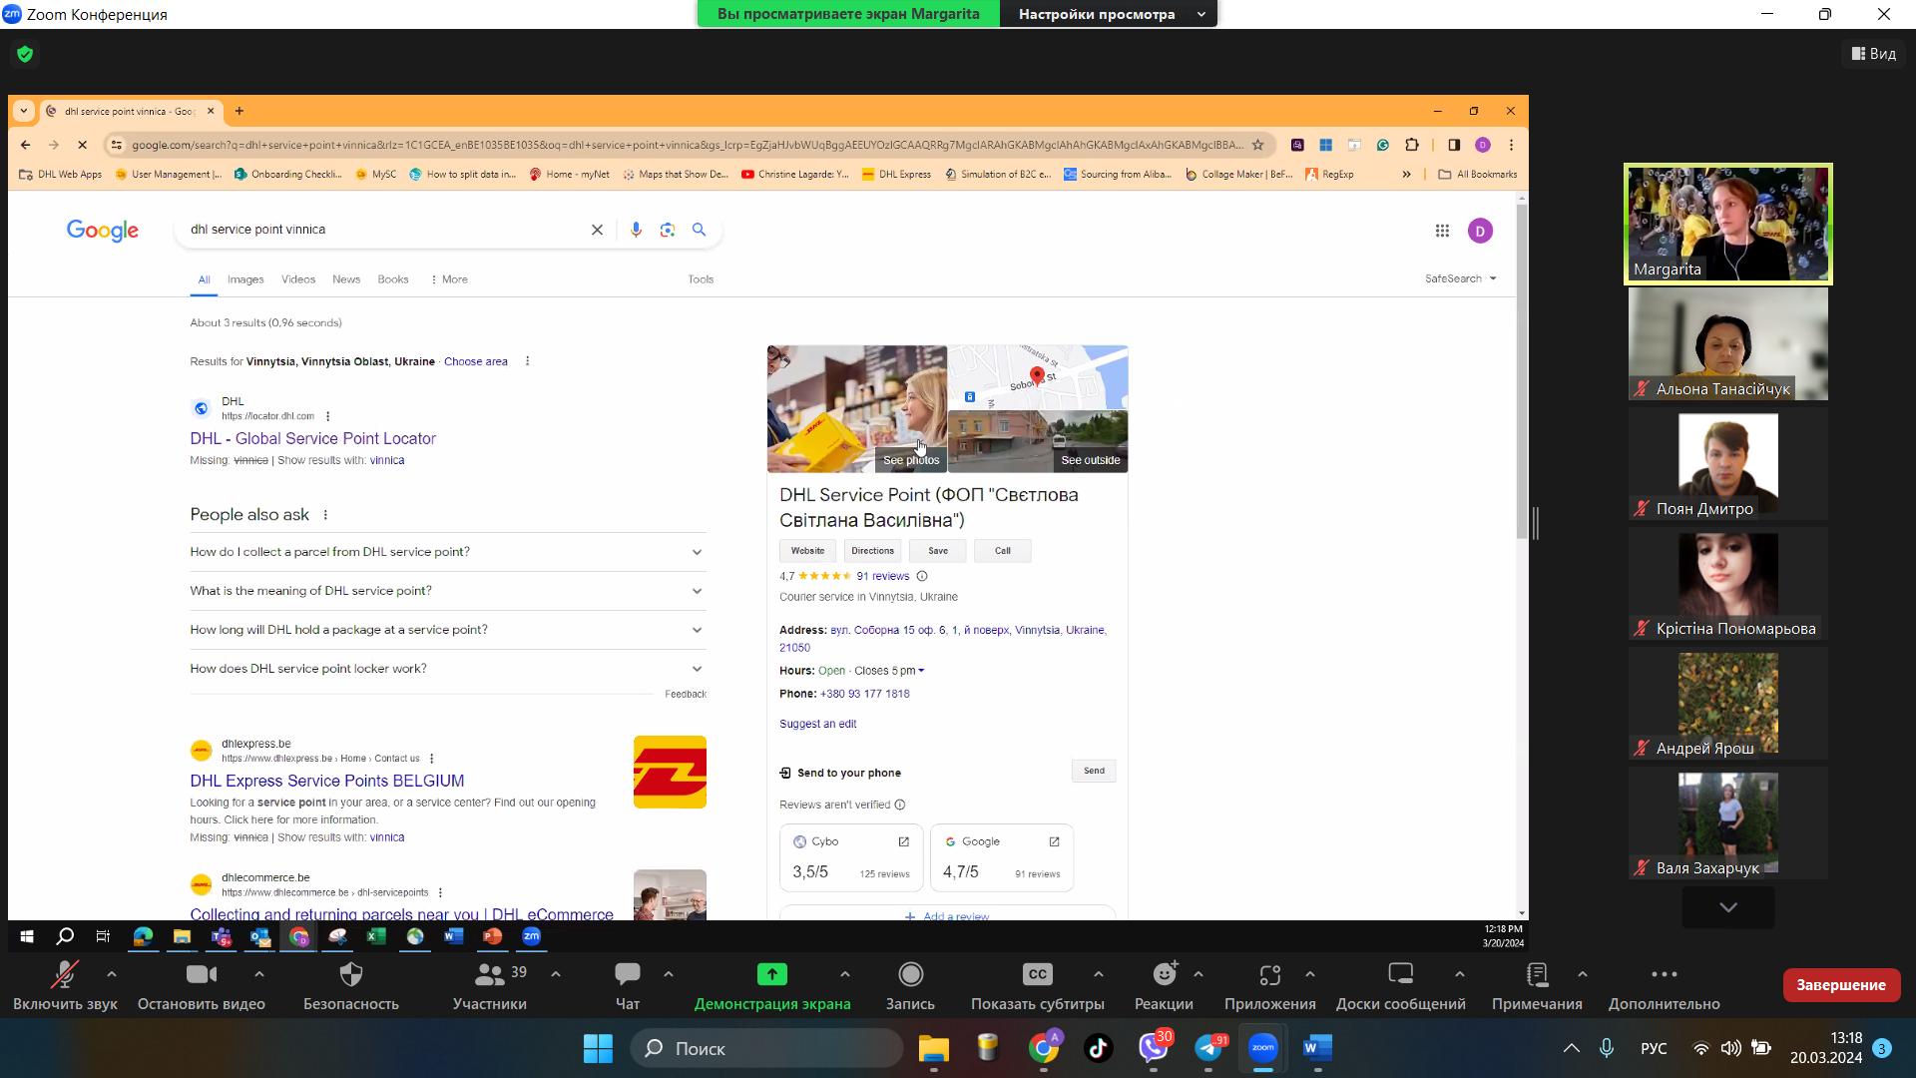Image resolution: width=1916 pixels, height=1078 pixels.
Task: Select Margarita's video thumbnail
Action: pos(1727,224)
